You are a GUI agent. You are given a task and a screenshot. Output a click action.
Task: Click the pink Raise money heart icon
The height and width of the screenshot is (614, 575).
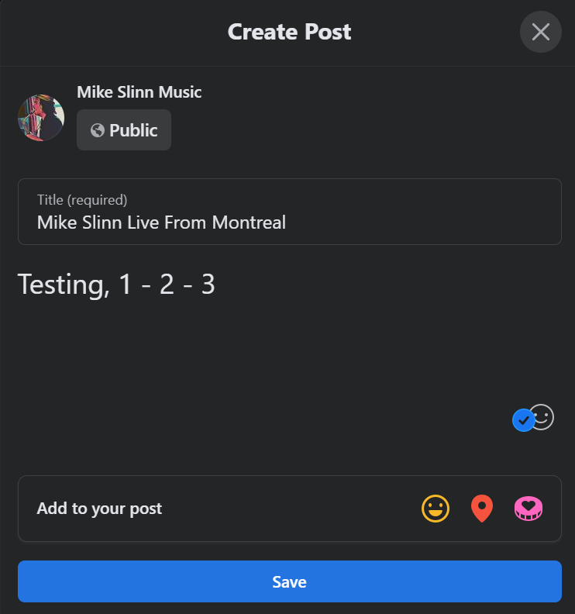tap(529, 509)
